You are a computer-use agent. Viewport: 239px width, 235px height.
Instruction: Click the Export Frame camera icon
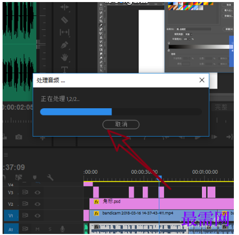[19, 137]
